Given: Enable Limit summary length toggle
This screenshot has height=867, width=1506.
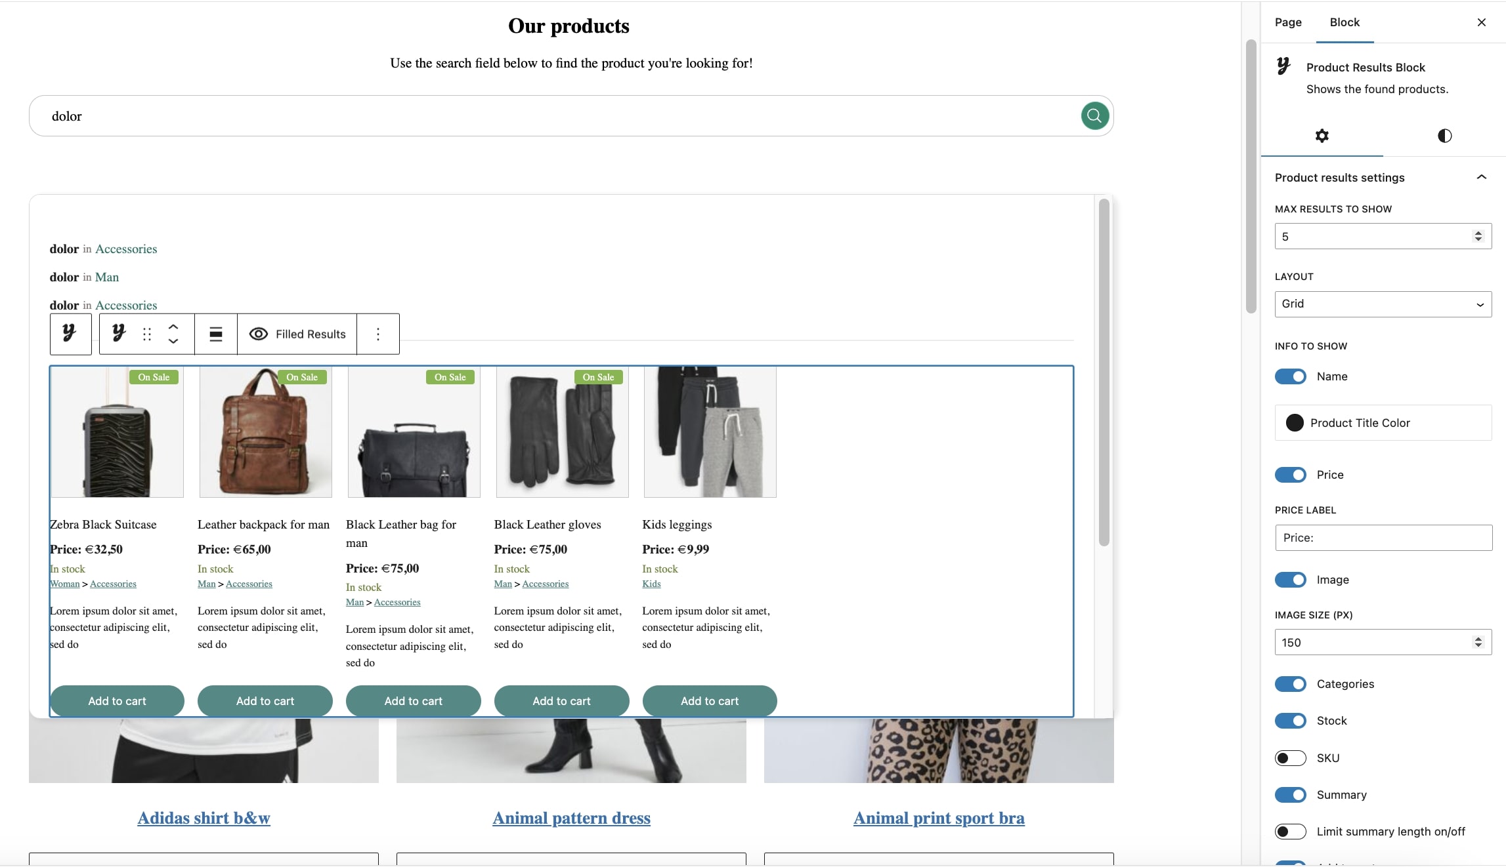Looking at the screenshot, I should [1290, 832].
